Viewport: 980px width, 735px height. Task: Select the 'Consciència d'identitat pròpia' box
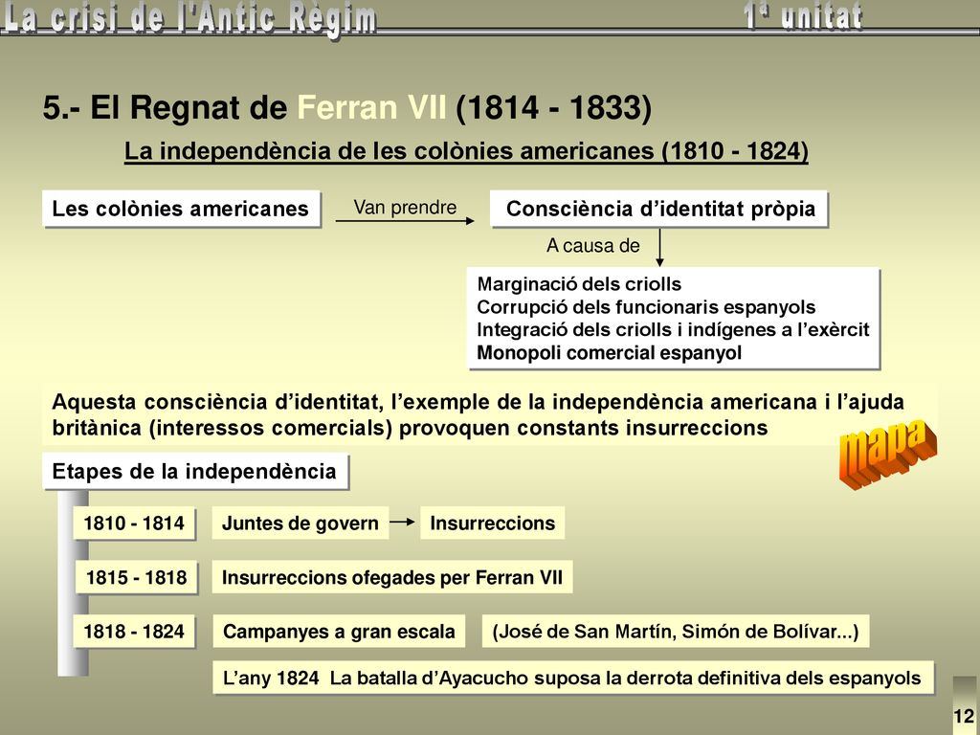(659, 209)
